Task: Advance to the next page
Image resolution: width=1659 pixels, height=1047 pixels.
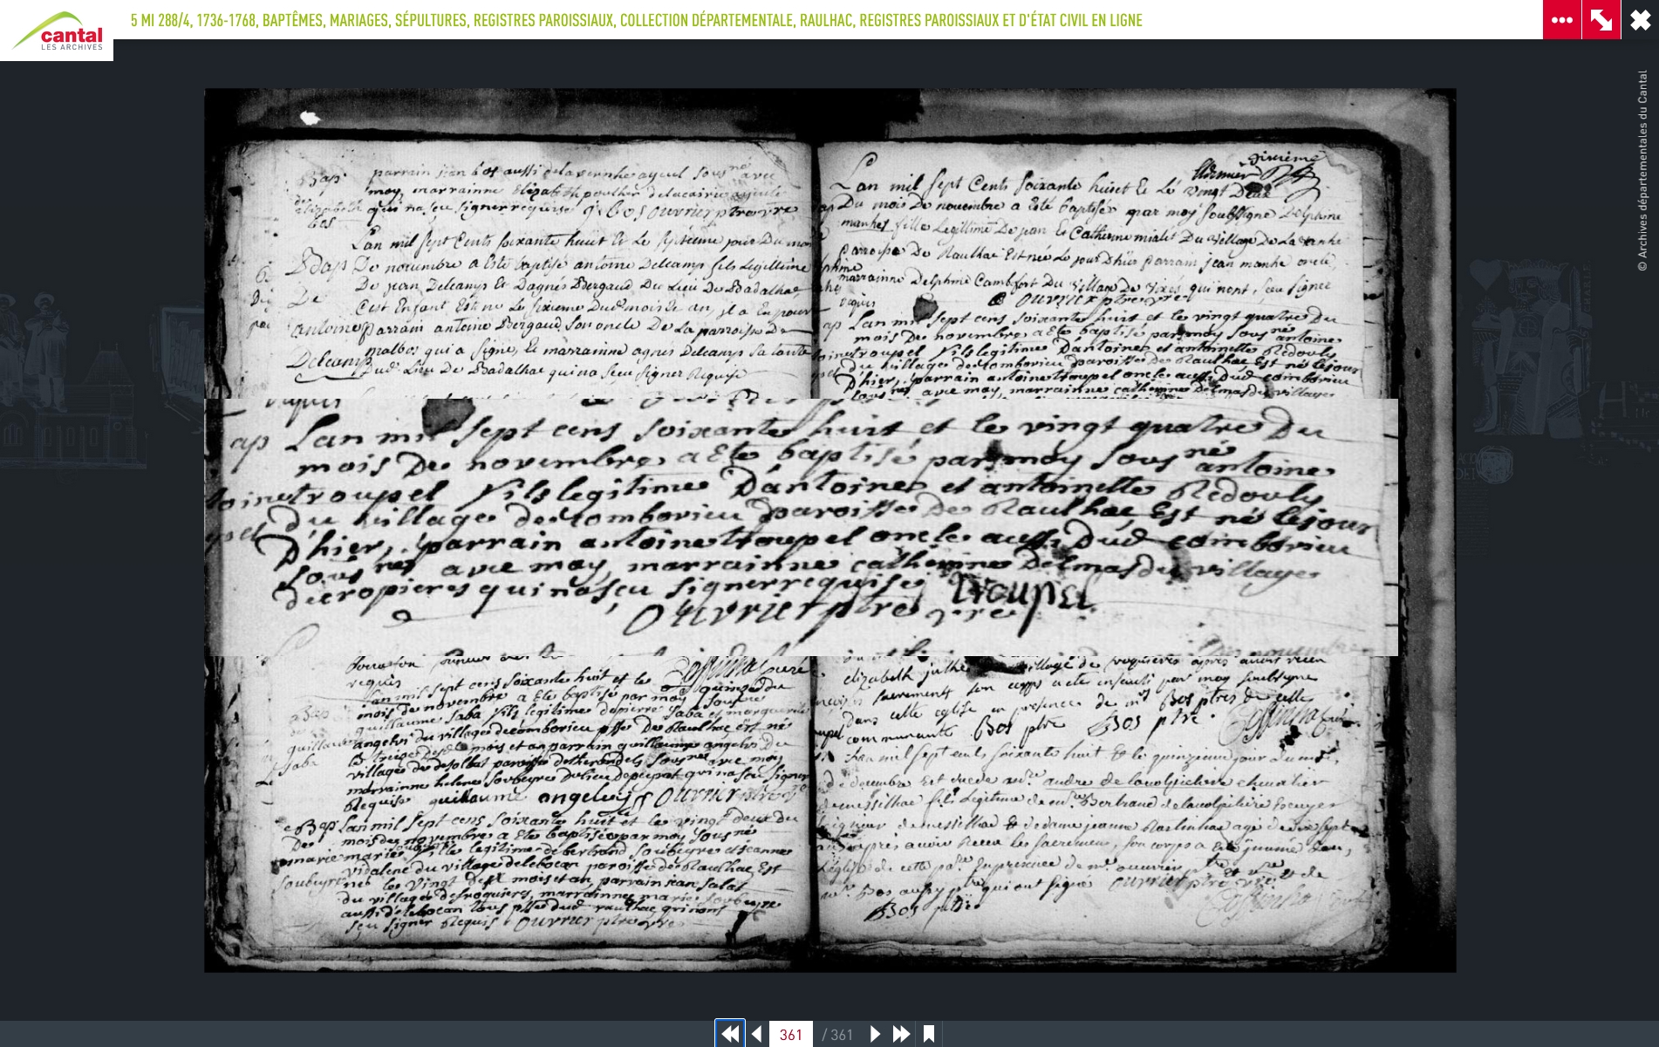Action: pos(875,1034)
